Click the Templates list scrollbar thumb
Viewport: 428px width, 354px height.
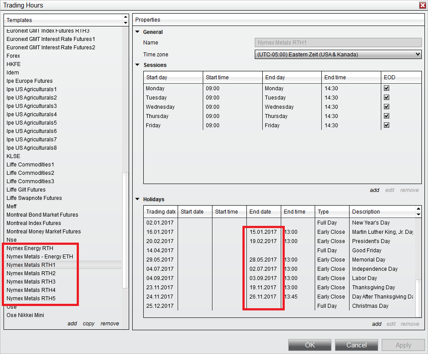[x=125, y=230]
